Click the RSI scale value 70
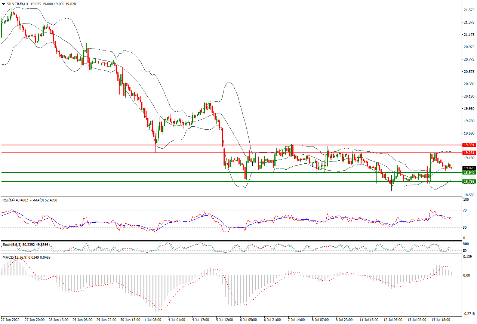 [x=465, y=210]
